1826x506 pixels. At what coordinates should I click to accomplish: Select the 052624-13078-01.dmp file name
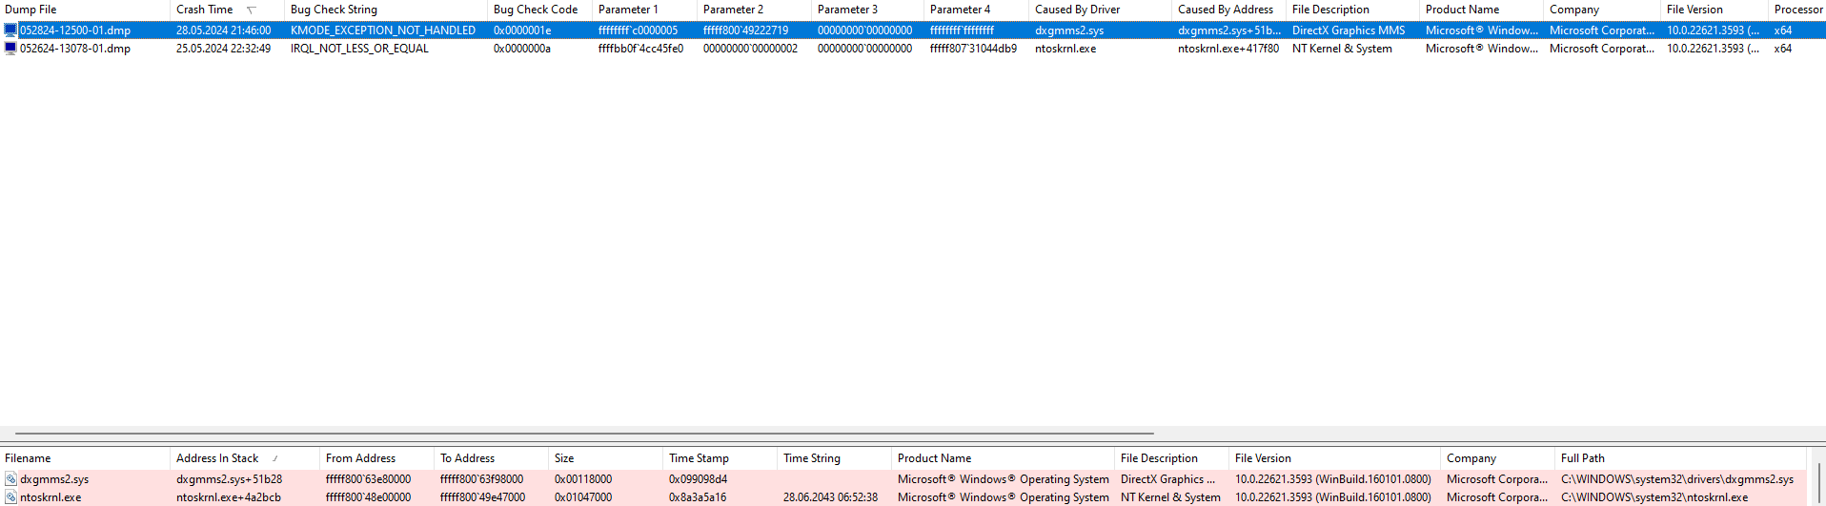click(x=75, y=49)
